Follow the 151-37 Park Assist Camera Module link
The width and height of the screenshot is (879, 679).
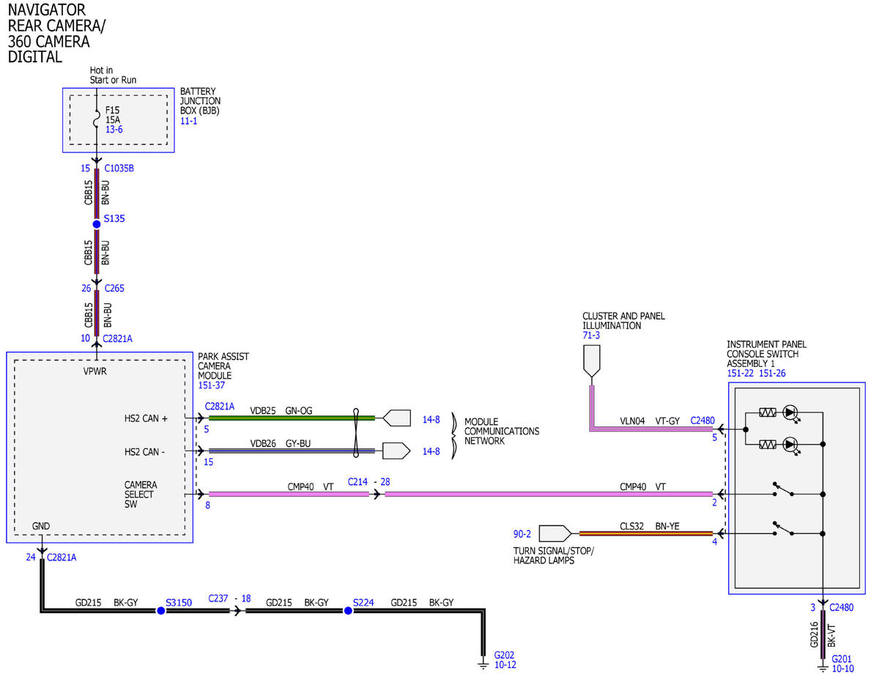click(212, 385)
